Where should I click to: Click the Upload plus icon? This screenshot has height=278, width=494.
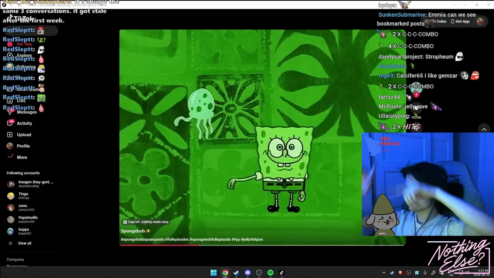click(x=10, y=135)
